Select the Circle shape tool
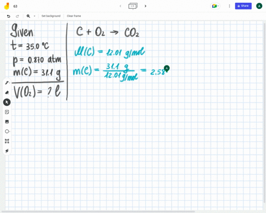This screenshot has height=213, width=266. 7,131
